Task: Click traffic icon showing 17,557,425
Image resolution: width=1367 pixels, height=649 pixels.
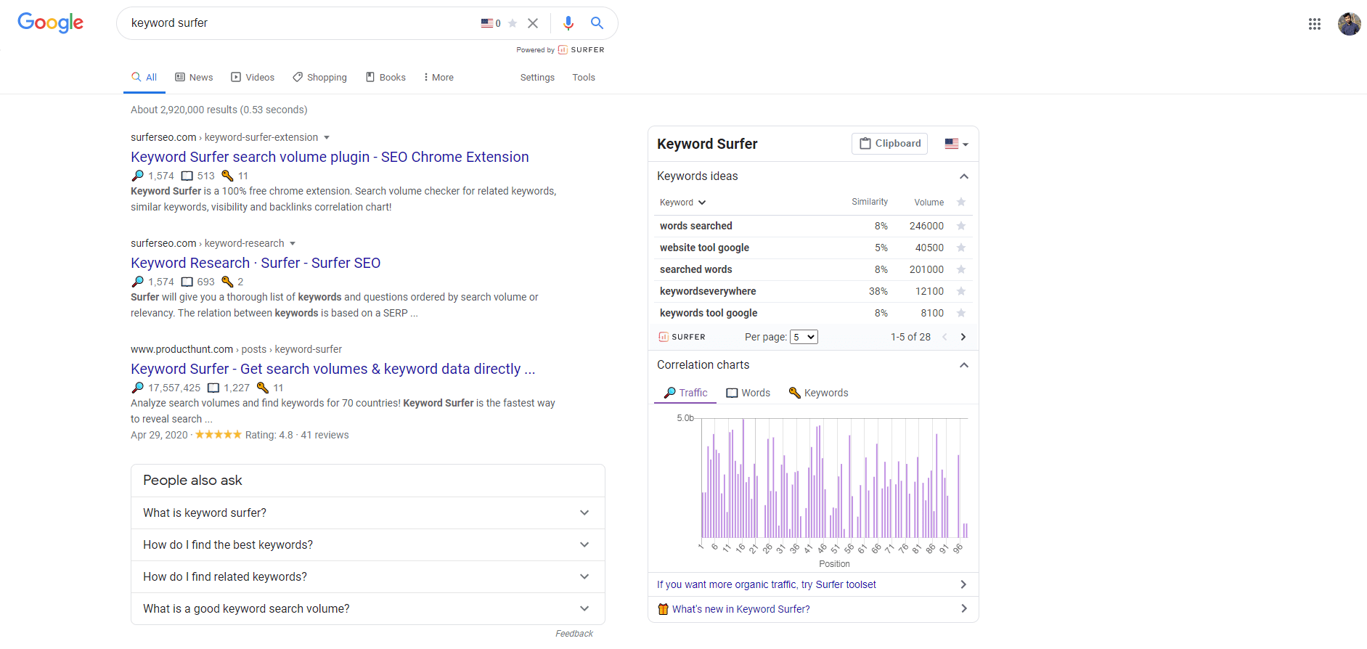Action: click(x=137, y=388)
